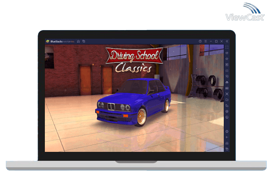This screenshot has width=270, height=186.
Task: Click the blue car in the garage
Action: (133, 102)
